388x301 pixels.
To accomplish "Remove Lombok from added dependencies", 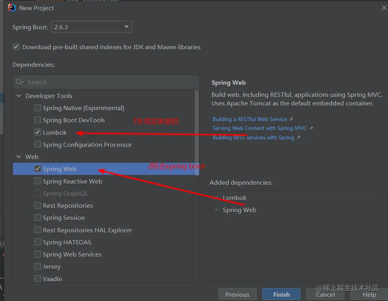I will tap(217, 198).
